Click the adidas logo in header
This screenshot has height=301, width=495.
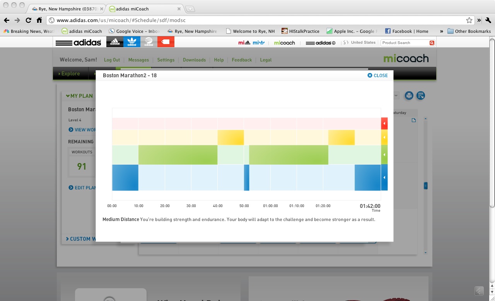pos(79,42)
